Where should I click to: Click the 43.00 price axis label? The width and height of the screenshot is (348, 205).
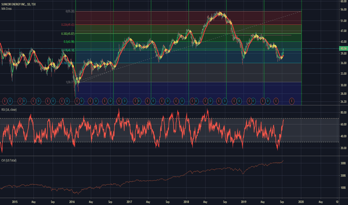tap(344, 42)
